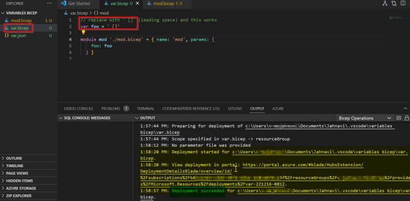Open the Bicep Operations output channel dropdown
The width and height of the screenshot is (410, 201).
[x=364, y=118]
